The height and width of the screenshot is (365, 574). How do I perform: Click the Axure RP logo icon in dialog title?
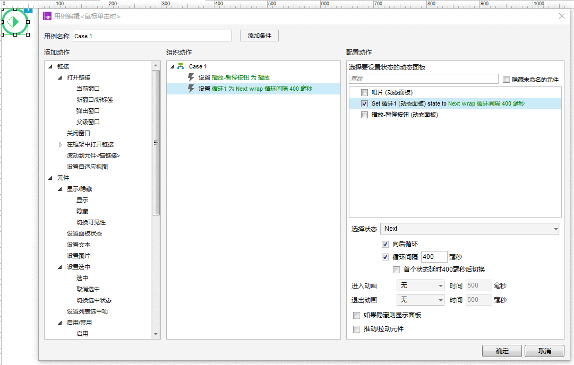[x=47, y=16]
